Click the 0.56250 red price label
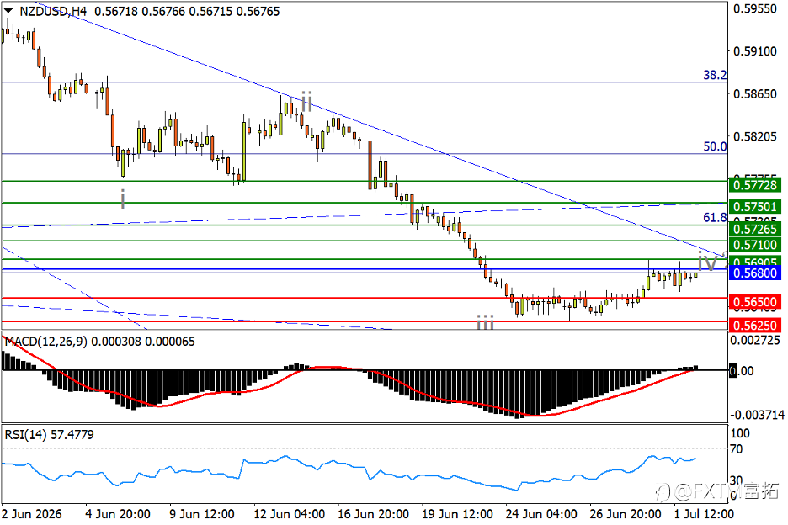This screenshot has height=525, width=788. point(755,325)
